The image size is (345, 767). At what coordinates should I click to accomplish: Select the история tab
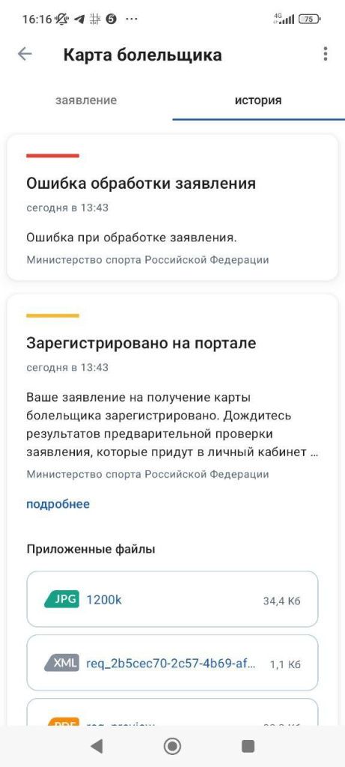(x=258, y=100)
